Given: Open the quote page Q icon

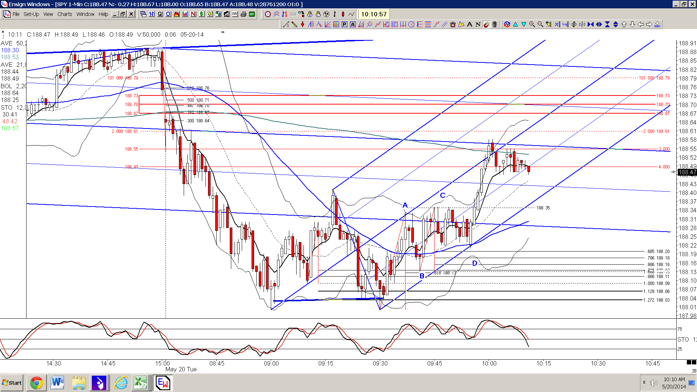Looking at the screenshot, I should pos(160,14).
